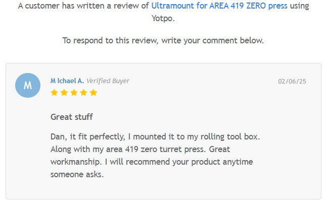Image resolution: width=327 pixels, height=214 pixels.
Task: Click the final "someone asks." line
Action: (x=77, y=174)
